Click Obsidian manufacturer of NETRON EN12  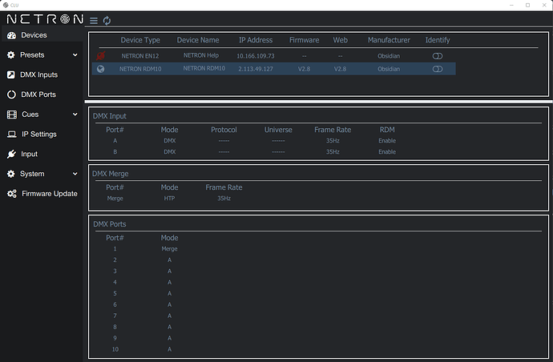tap(389, 56)
